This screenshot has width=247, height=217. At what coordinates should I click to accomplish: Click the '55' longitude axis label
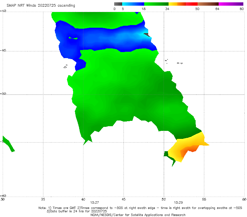(204, 199)
